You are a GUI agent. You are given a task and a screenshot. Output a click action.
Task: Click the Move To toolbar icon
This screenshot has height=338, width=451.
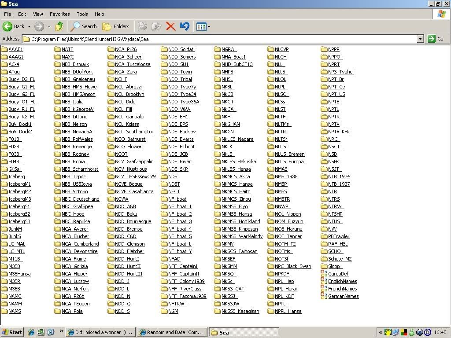pos(142,26)
